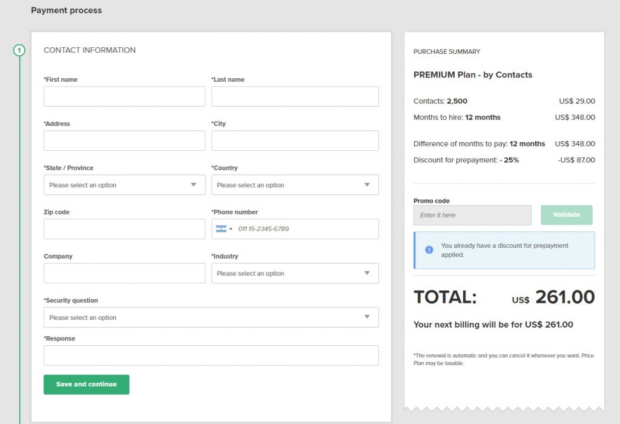Screen dimensions: 620x424
Task: Click the 'CONTACT INFORMATION' section title
Action: tap(90, 50)
